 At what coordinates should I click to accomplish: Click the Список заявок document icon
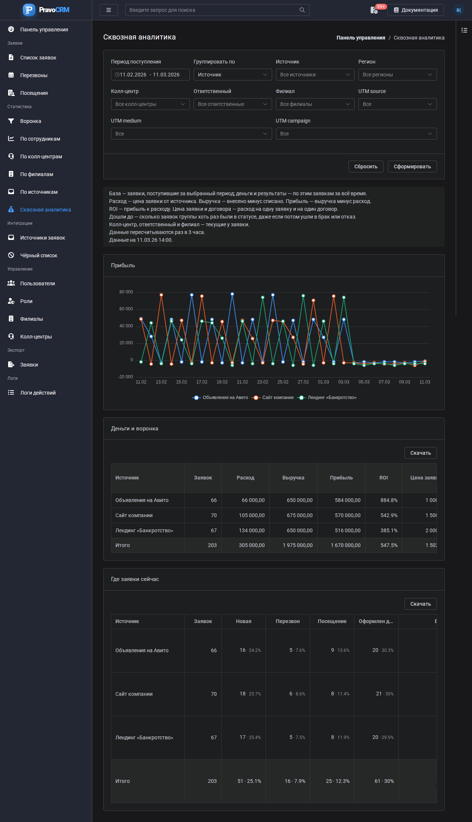click(x=11, y=57)
